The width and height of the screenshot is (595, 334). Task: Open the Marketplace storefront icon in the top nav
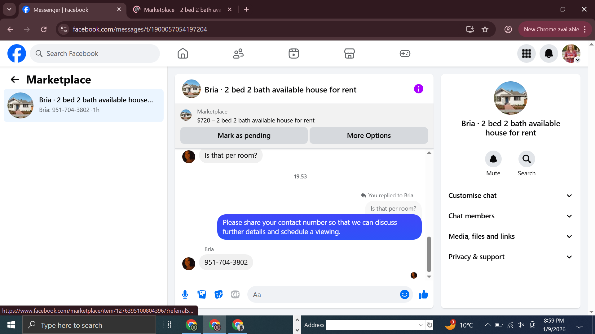(349, 54)
